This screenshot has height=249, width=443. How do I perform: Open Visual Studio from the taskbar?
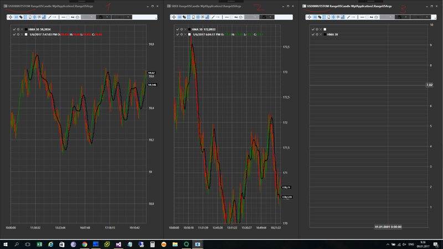(x=119, y=244)
